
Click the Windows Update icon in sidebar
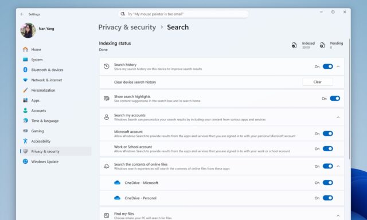pos(25,162)
